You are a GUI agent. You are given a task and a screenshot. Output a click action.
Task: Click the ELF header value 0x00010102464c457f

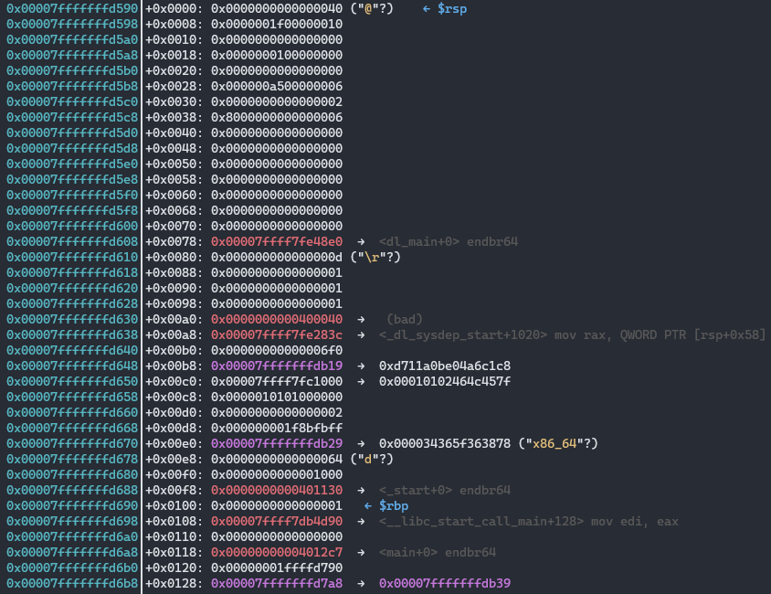pyautogui.click(x=445, y=381)
